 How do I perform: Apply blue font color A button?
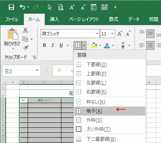pos(107,45)
